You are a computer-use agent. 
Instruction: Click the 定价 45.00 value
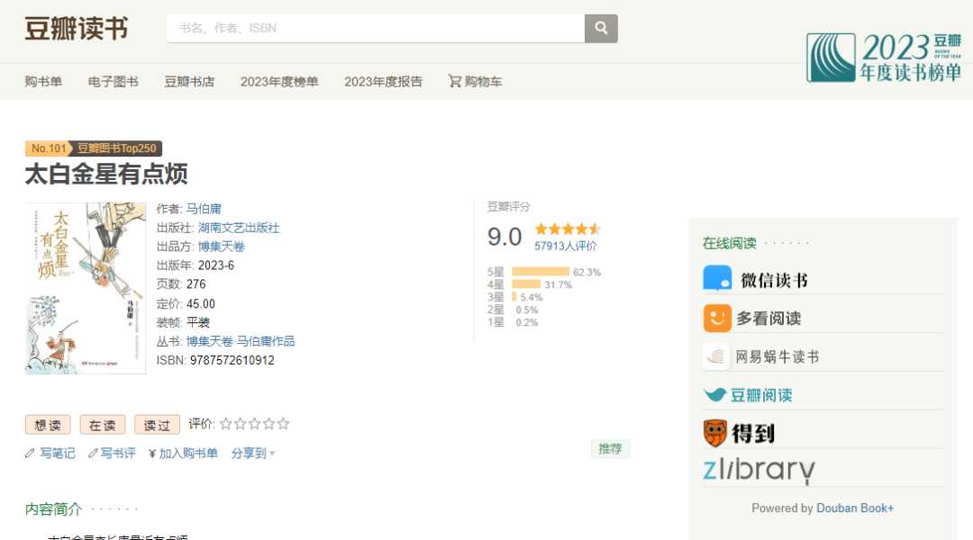[x=200, y=304]
